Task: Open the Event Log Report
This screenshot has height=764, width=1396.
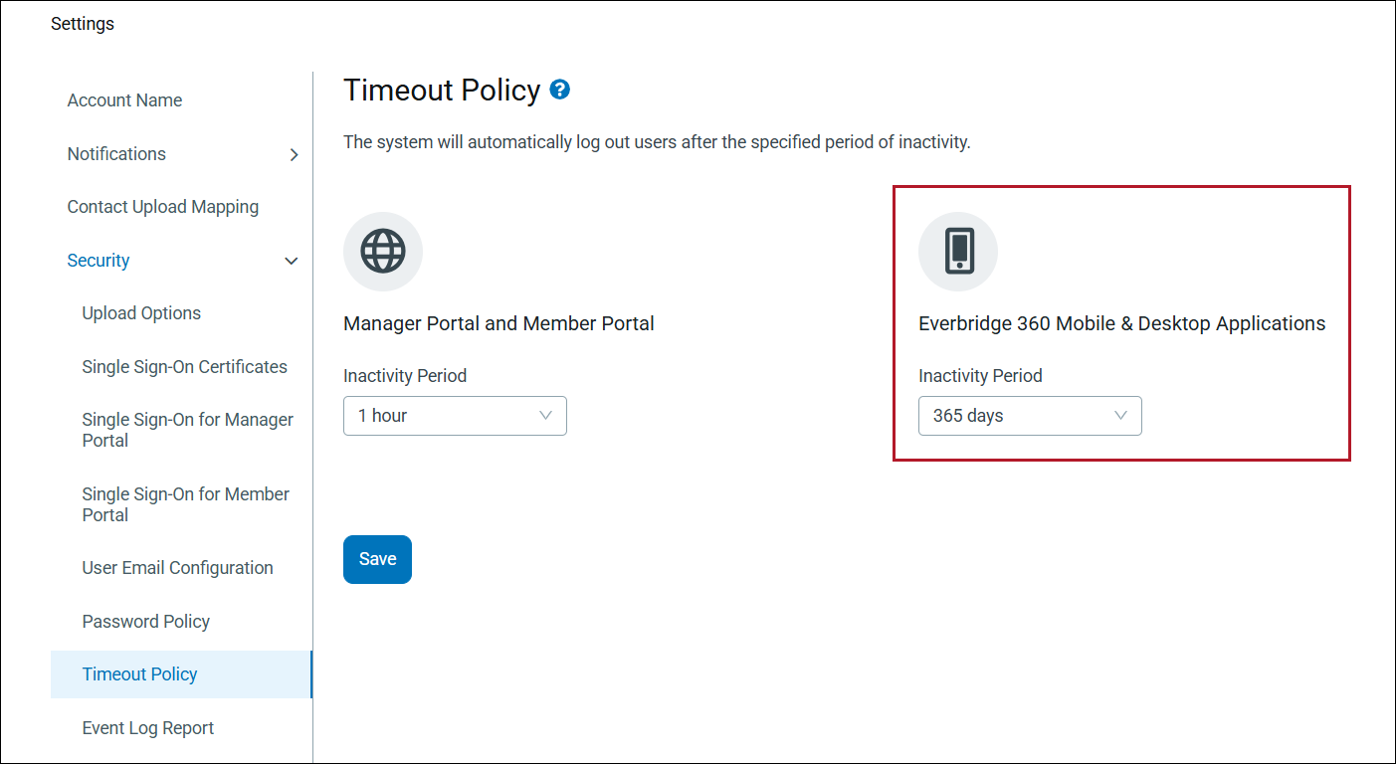Action: (147, 728)
